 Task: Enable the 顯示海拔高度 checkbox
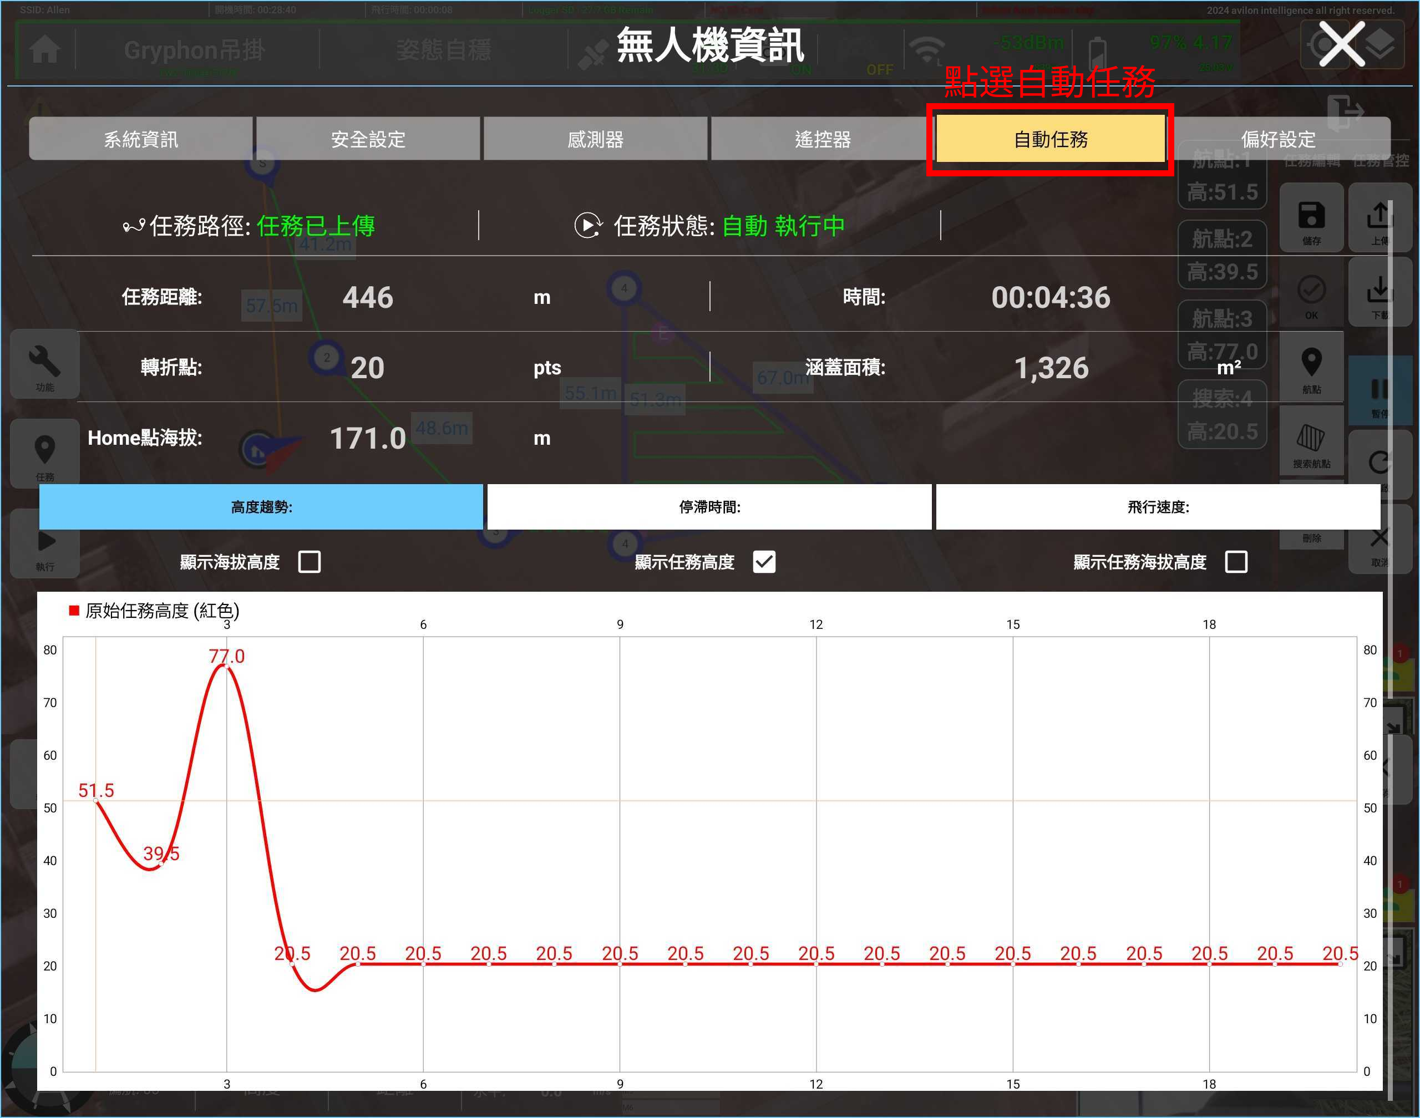(309, 562)
